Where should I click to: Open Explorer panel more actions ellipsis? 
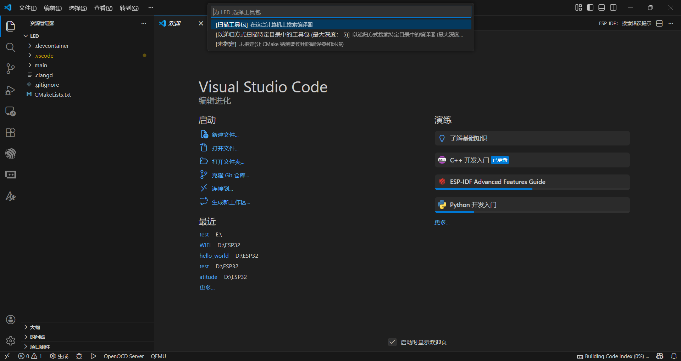click(x=144, y=23)
